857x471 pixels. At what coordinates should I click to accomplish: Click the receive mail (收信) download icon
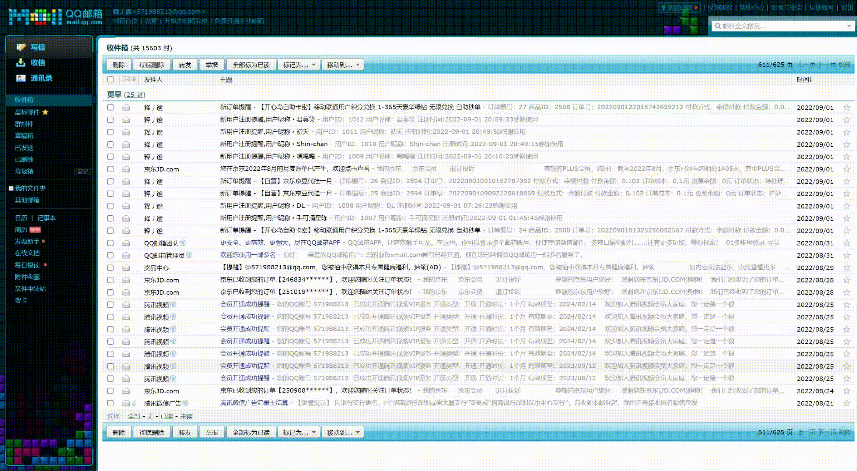coord(21,63)
